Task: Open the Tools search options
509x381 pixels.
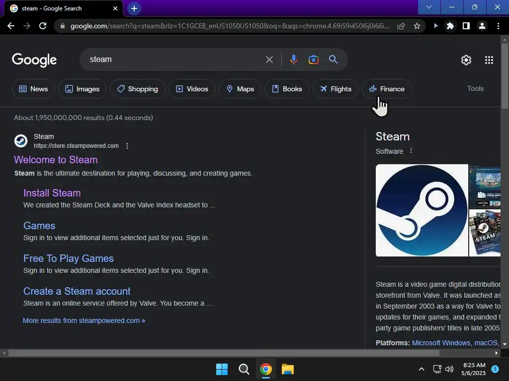Action: pos(475,88)
